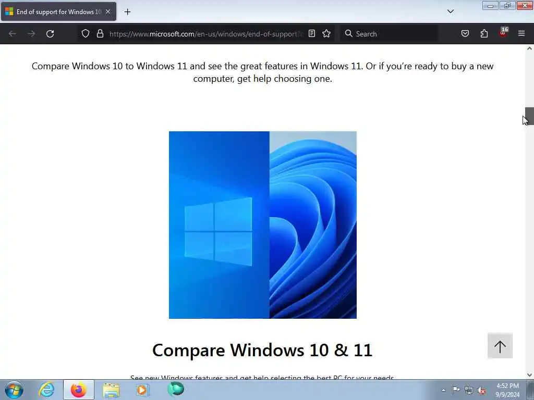Click the vertical scrollbar thumb
Image resolution: width=534 pixels, height=400 pixels.
529,116
